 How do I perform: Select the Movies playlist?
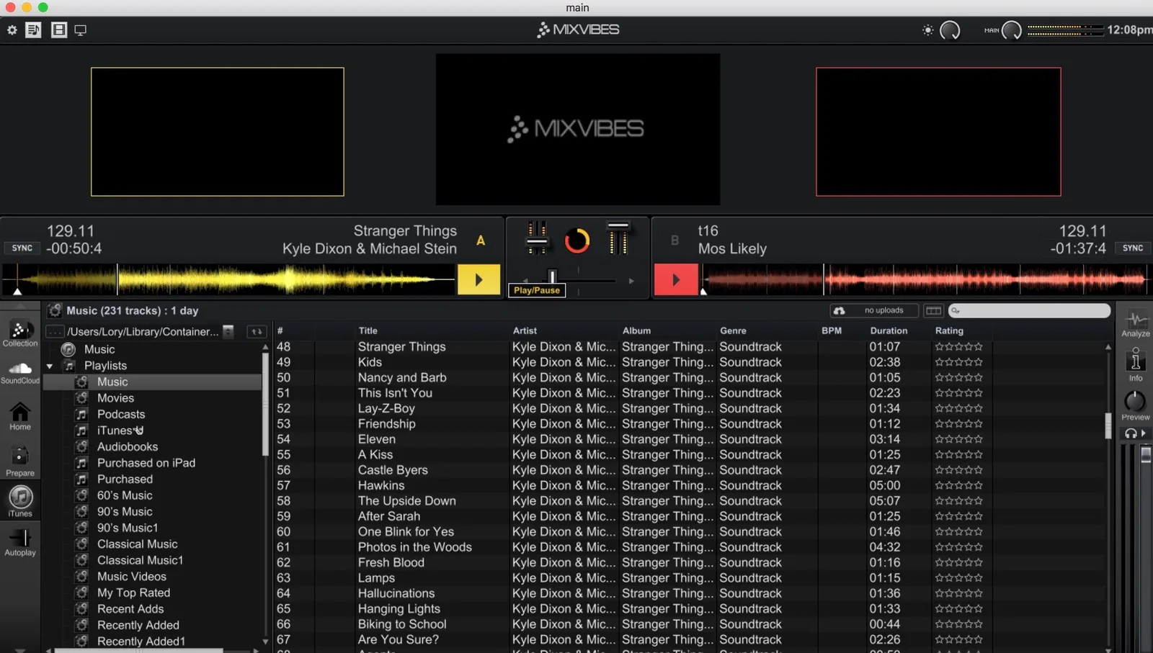coord(115,398)
